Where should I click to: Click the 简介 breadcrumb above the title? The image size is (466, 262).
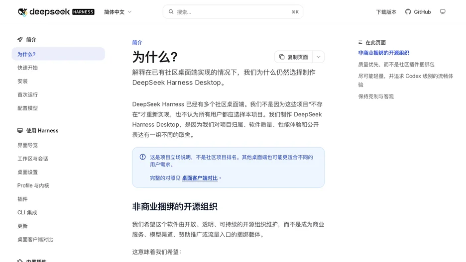pos(137,42)
